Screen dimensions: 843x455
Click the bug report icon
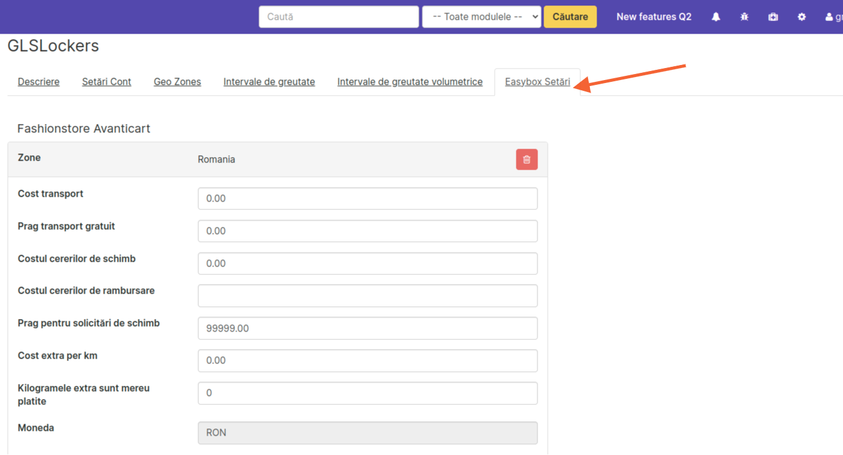tap(744, 17)
